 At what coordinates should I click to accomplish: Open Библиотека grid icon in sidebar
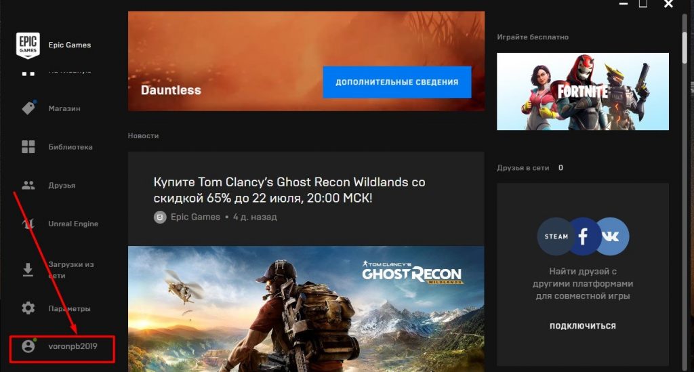[28, 147]
